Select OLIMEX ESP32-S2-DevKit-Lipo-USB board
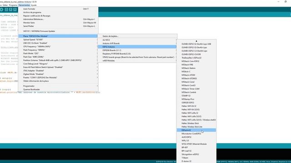The width and height of the screenshot is (291, 163). point(196,44)
